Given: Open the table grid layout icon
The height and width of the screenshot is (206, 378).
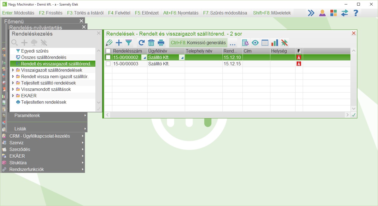Looking at the screenshot, I should click(x=265, y=43).
